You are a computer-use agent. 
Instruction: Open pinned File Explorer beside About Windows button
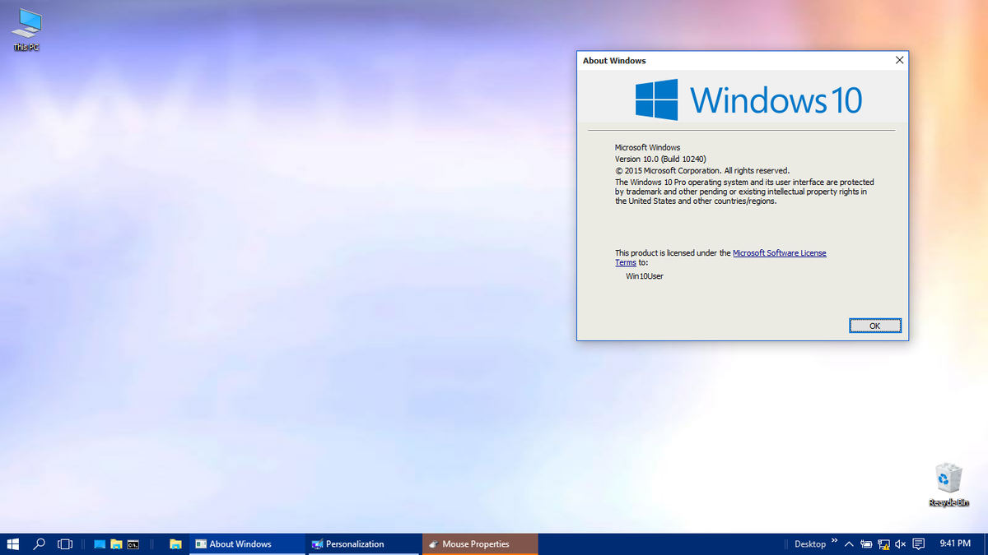[x=175, y=544]
